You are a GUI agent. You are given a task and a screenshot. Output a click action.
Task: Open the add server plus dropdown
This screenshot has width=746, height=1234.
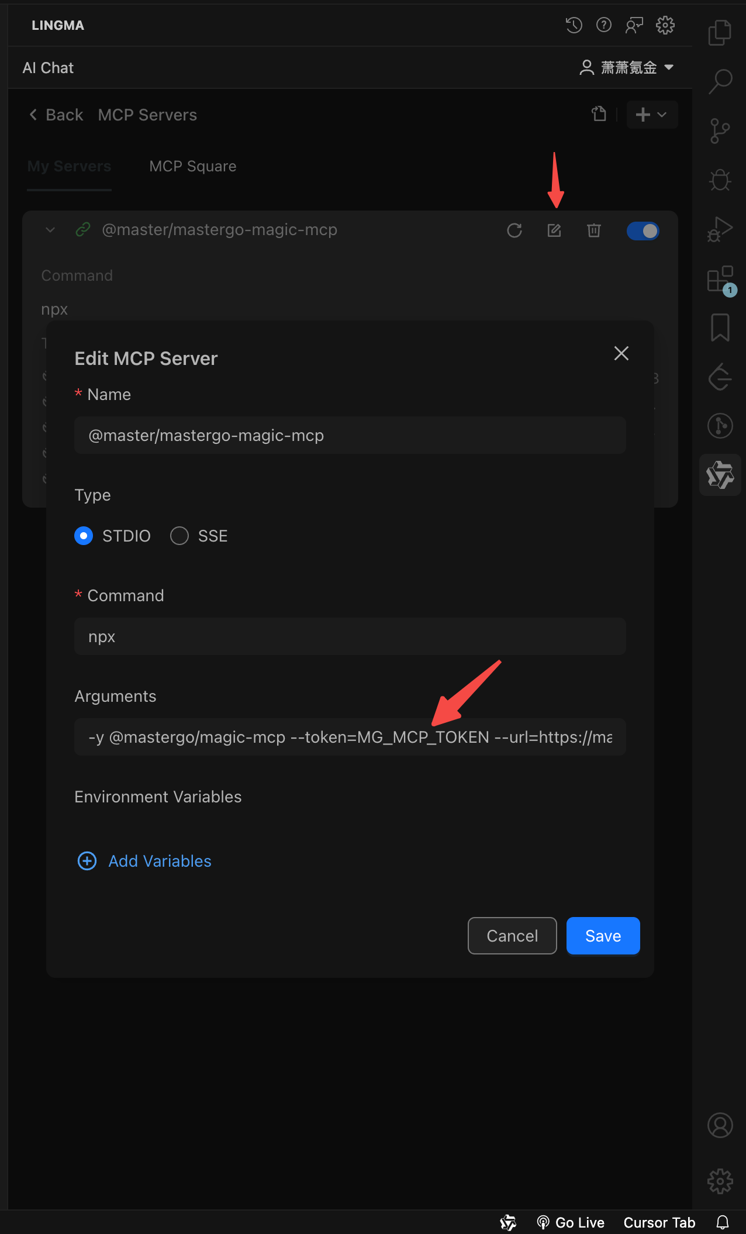pos(652,115)
